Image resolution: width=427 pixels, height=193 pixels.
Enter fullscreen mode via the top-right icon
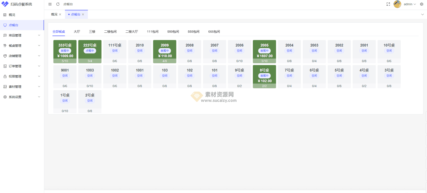tap(388, 4)
